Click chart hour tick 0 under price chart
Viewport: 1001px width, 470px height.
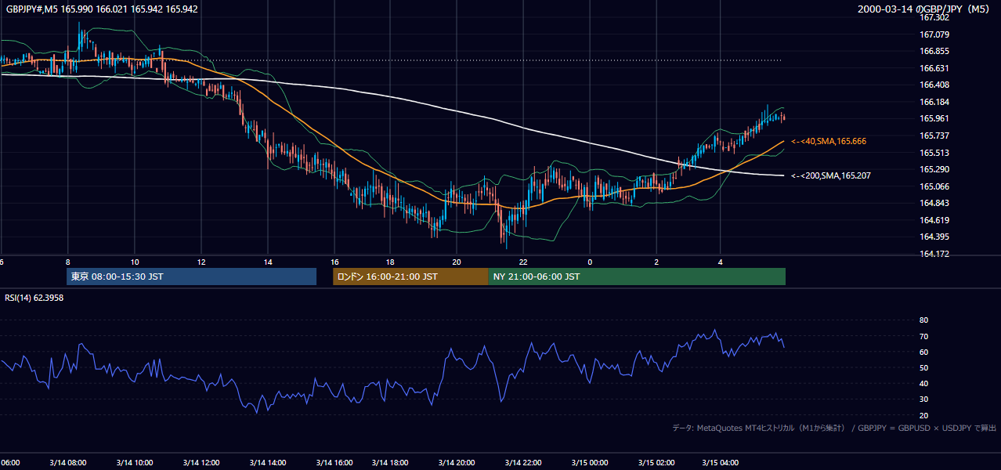(590, 262)
